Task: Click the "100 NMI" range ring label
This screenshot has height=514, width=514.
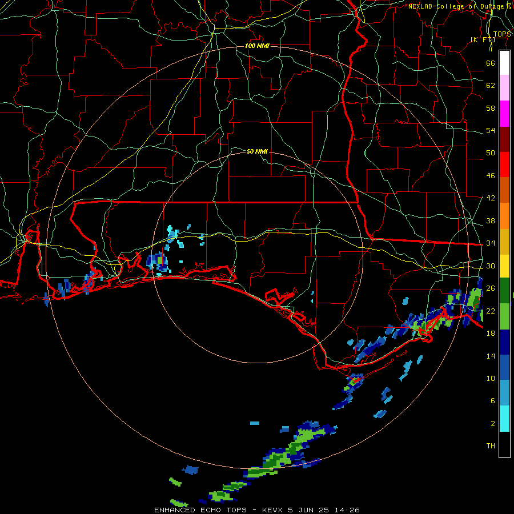Action: pos(258,46)
